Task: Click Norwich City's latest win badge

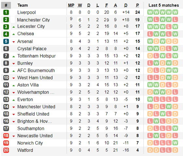Action: pyautogui.click(x=175, y=143)
